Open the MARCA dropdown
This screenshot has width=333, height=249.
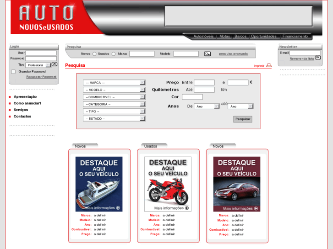[114, 83]
